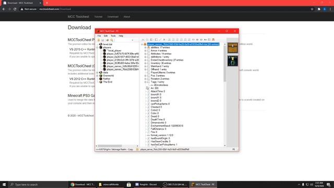Click About in website navigation bar
The width and height of the screenshot is (334, 188).
[127, 17]
